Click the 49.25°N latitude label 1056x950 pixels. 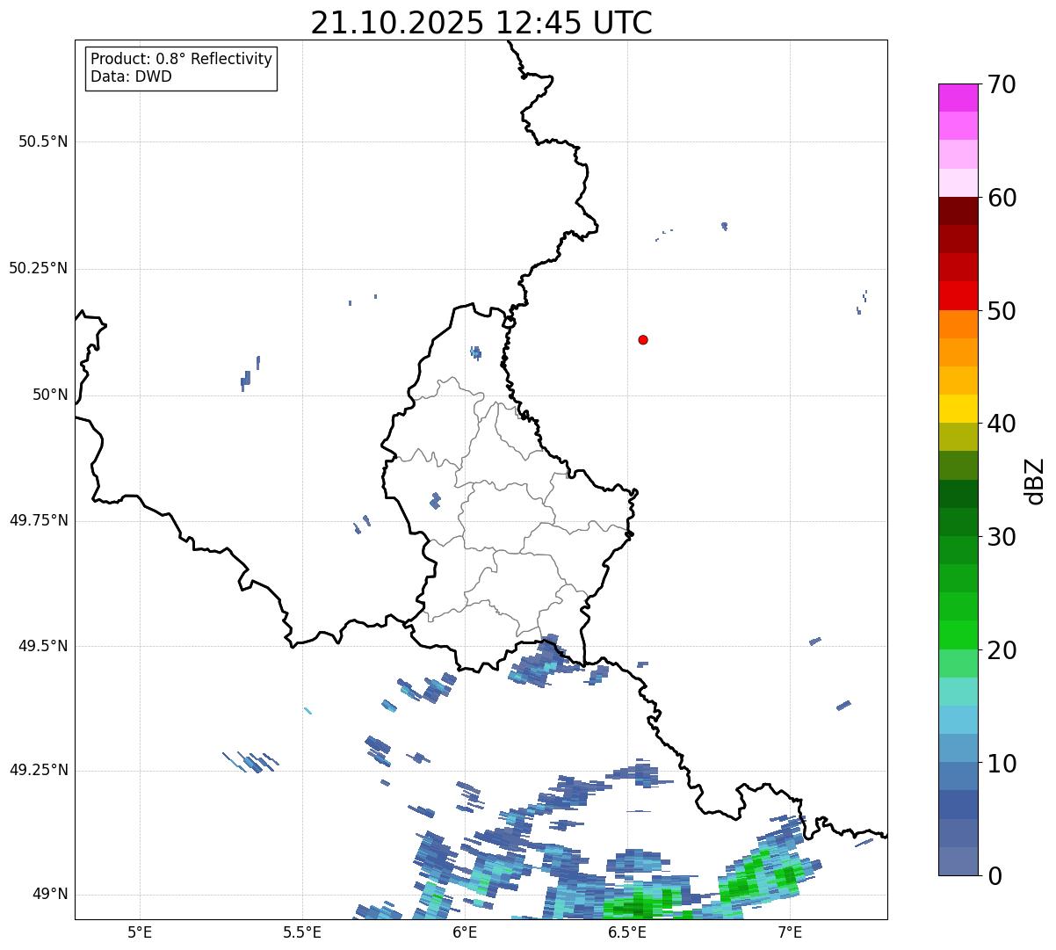pyautogui.click(x=39, y=770)
